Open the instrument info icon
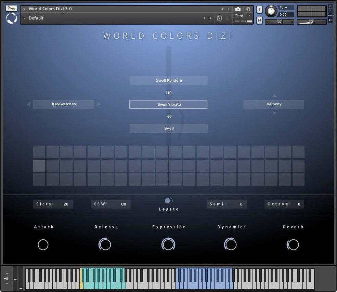This screenshot has height=292, width=337. [248, 9]
